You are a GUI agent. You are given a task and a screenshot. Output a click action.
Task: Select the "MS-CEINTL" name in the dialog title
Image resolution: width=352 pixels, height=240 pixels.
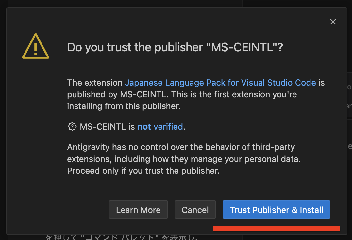(242, 48)
